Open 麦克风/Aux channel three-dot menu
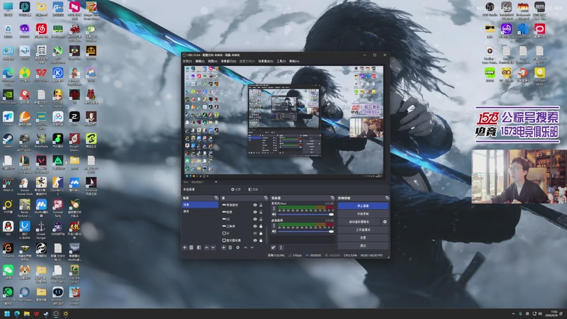The height and width of the screenshot is (319, 567). click(x=274, y=208)
